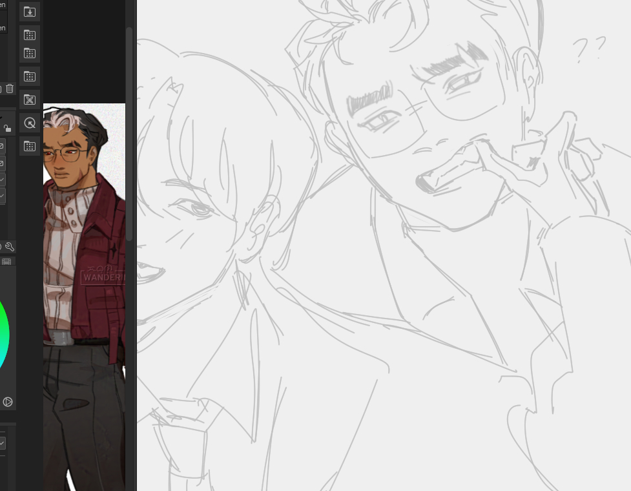
Task: Click the film strip icon above color wheel
Action: pyautogui.click(x=6, y=262)
